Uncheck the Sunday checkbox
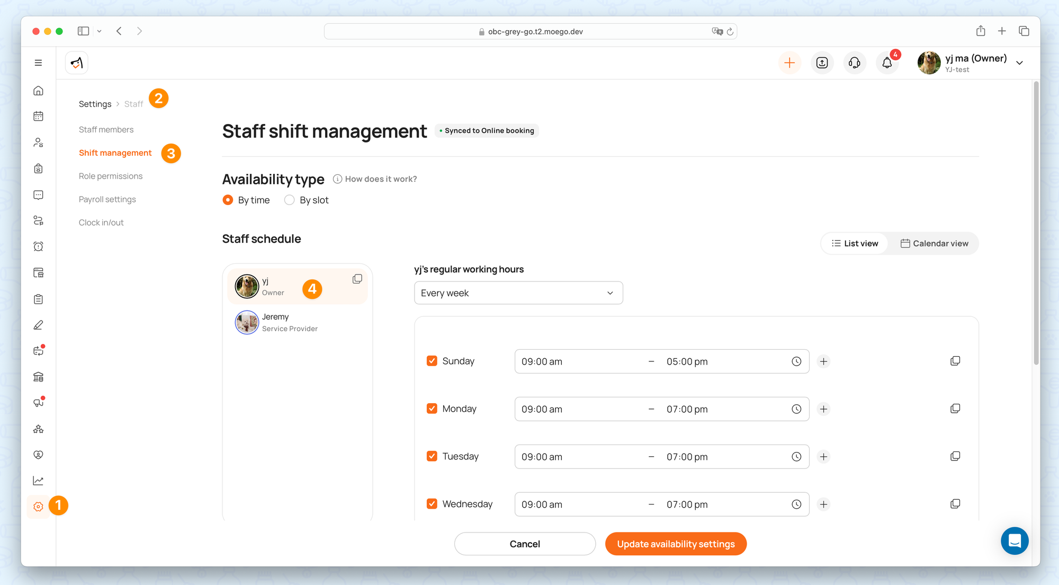Viewport: 1059px width, 585px height. pos(432,361)
